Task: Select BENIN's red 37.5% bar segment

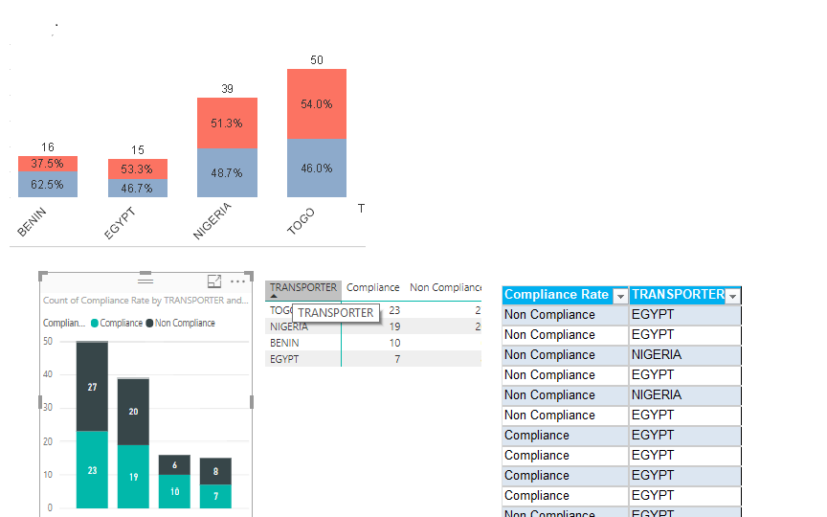Action: (48, 164)
